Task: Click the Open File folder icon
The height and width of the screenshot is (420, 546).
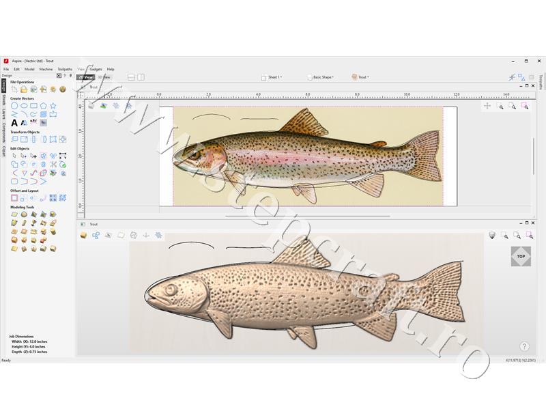Action: coord(24,89)
